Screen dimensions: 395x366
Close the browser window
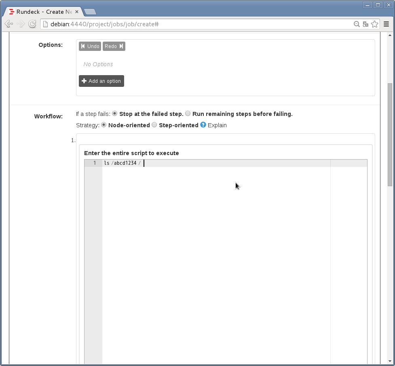click(389, 5)
